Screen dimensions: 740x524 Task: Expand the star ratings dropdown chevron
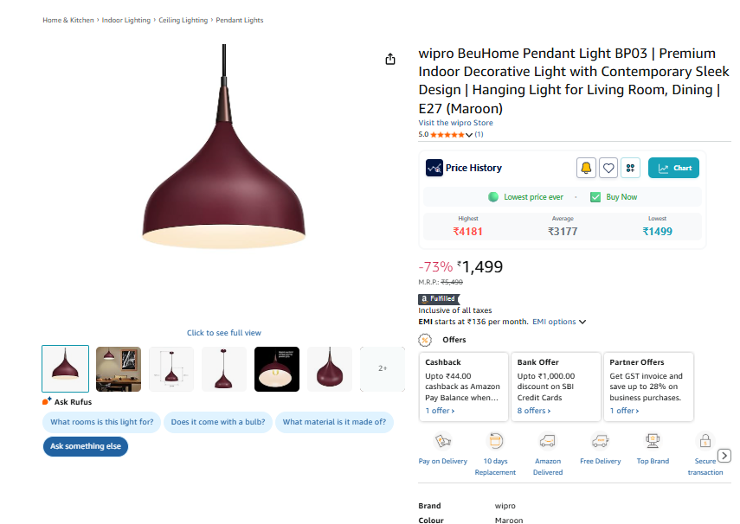(468, 135)
